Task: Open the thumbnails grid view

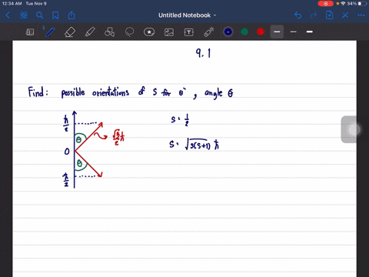Action: click(x=24, y=15)
